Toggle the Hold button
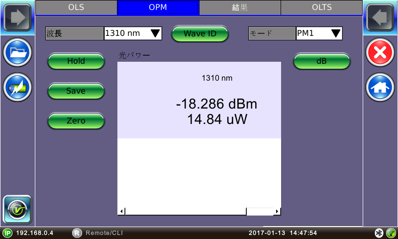The width and height of the screenshot is (398, 239). (76, 61)
